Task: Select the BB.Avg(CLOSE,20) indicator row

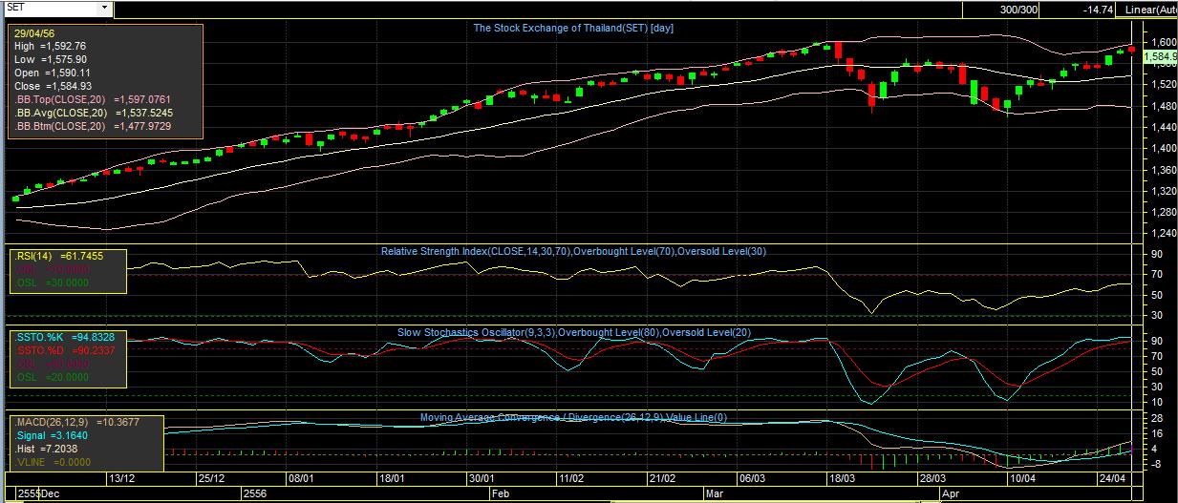Action: (94, 113)
